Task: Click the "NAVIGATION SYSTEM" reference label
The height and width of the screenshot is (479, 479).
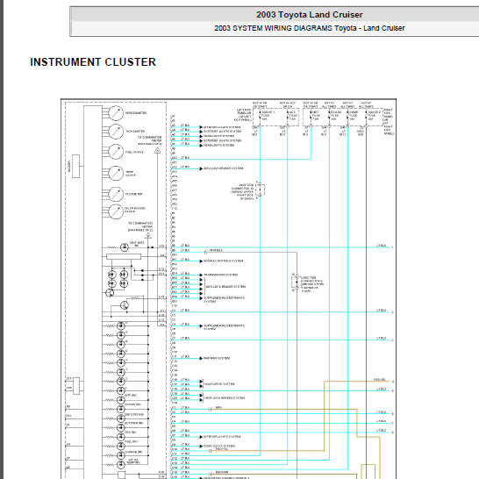Action: click(220, 384)
